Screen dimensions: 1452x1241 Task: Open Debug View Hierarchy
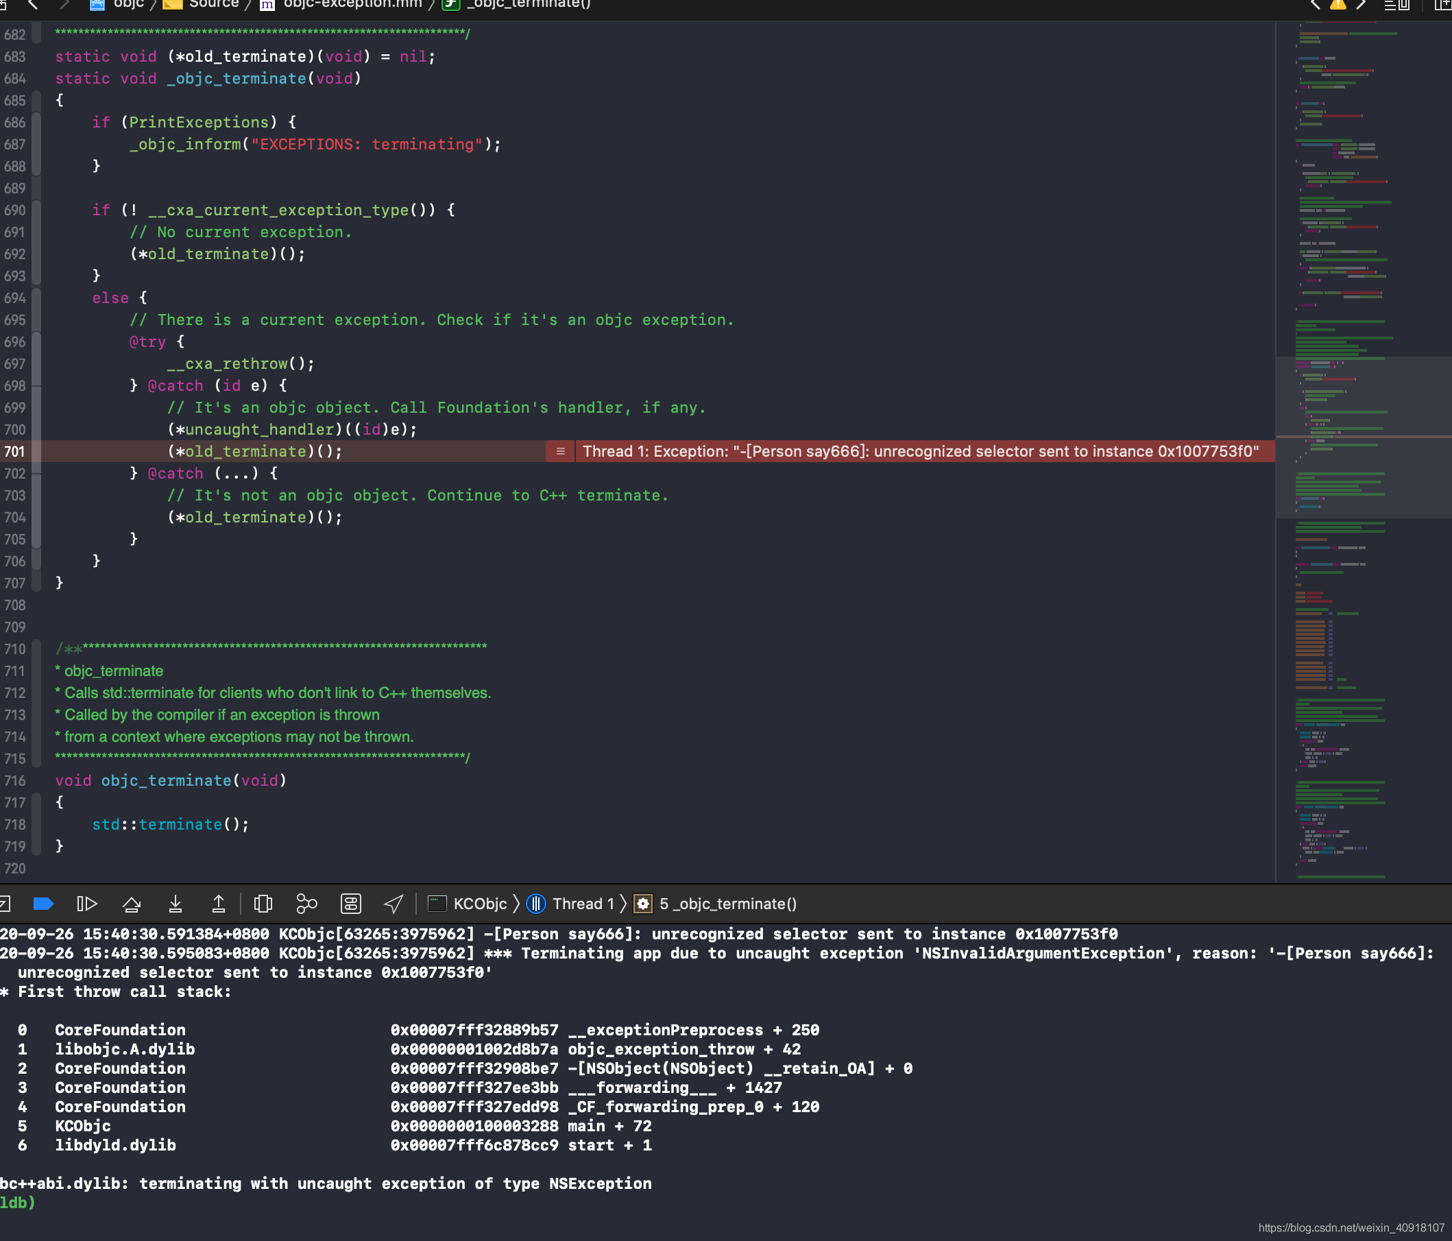coord(263,904)
